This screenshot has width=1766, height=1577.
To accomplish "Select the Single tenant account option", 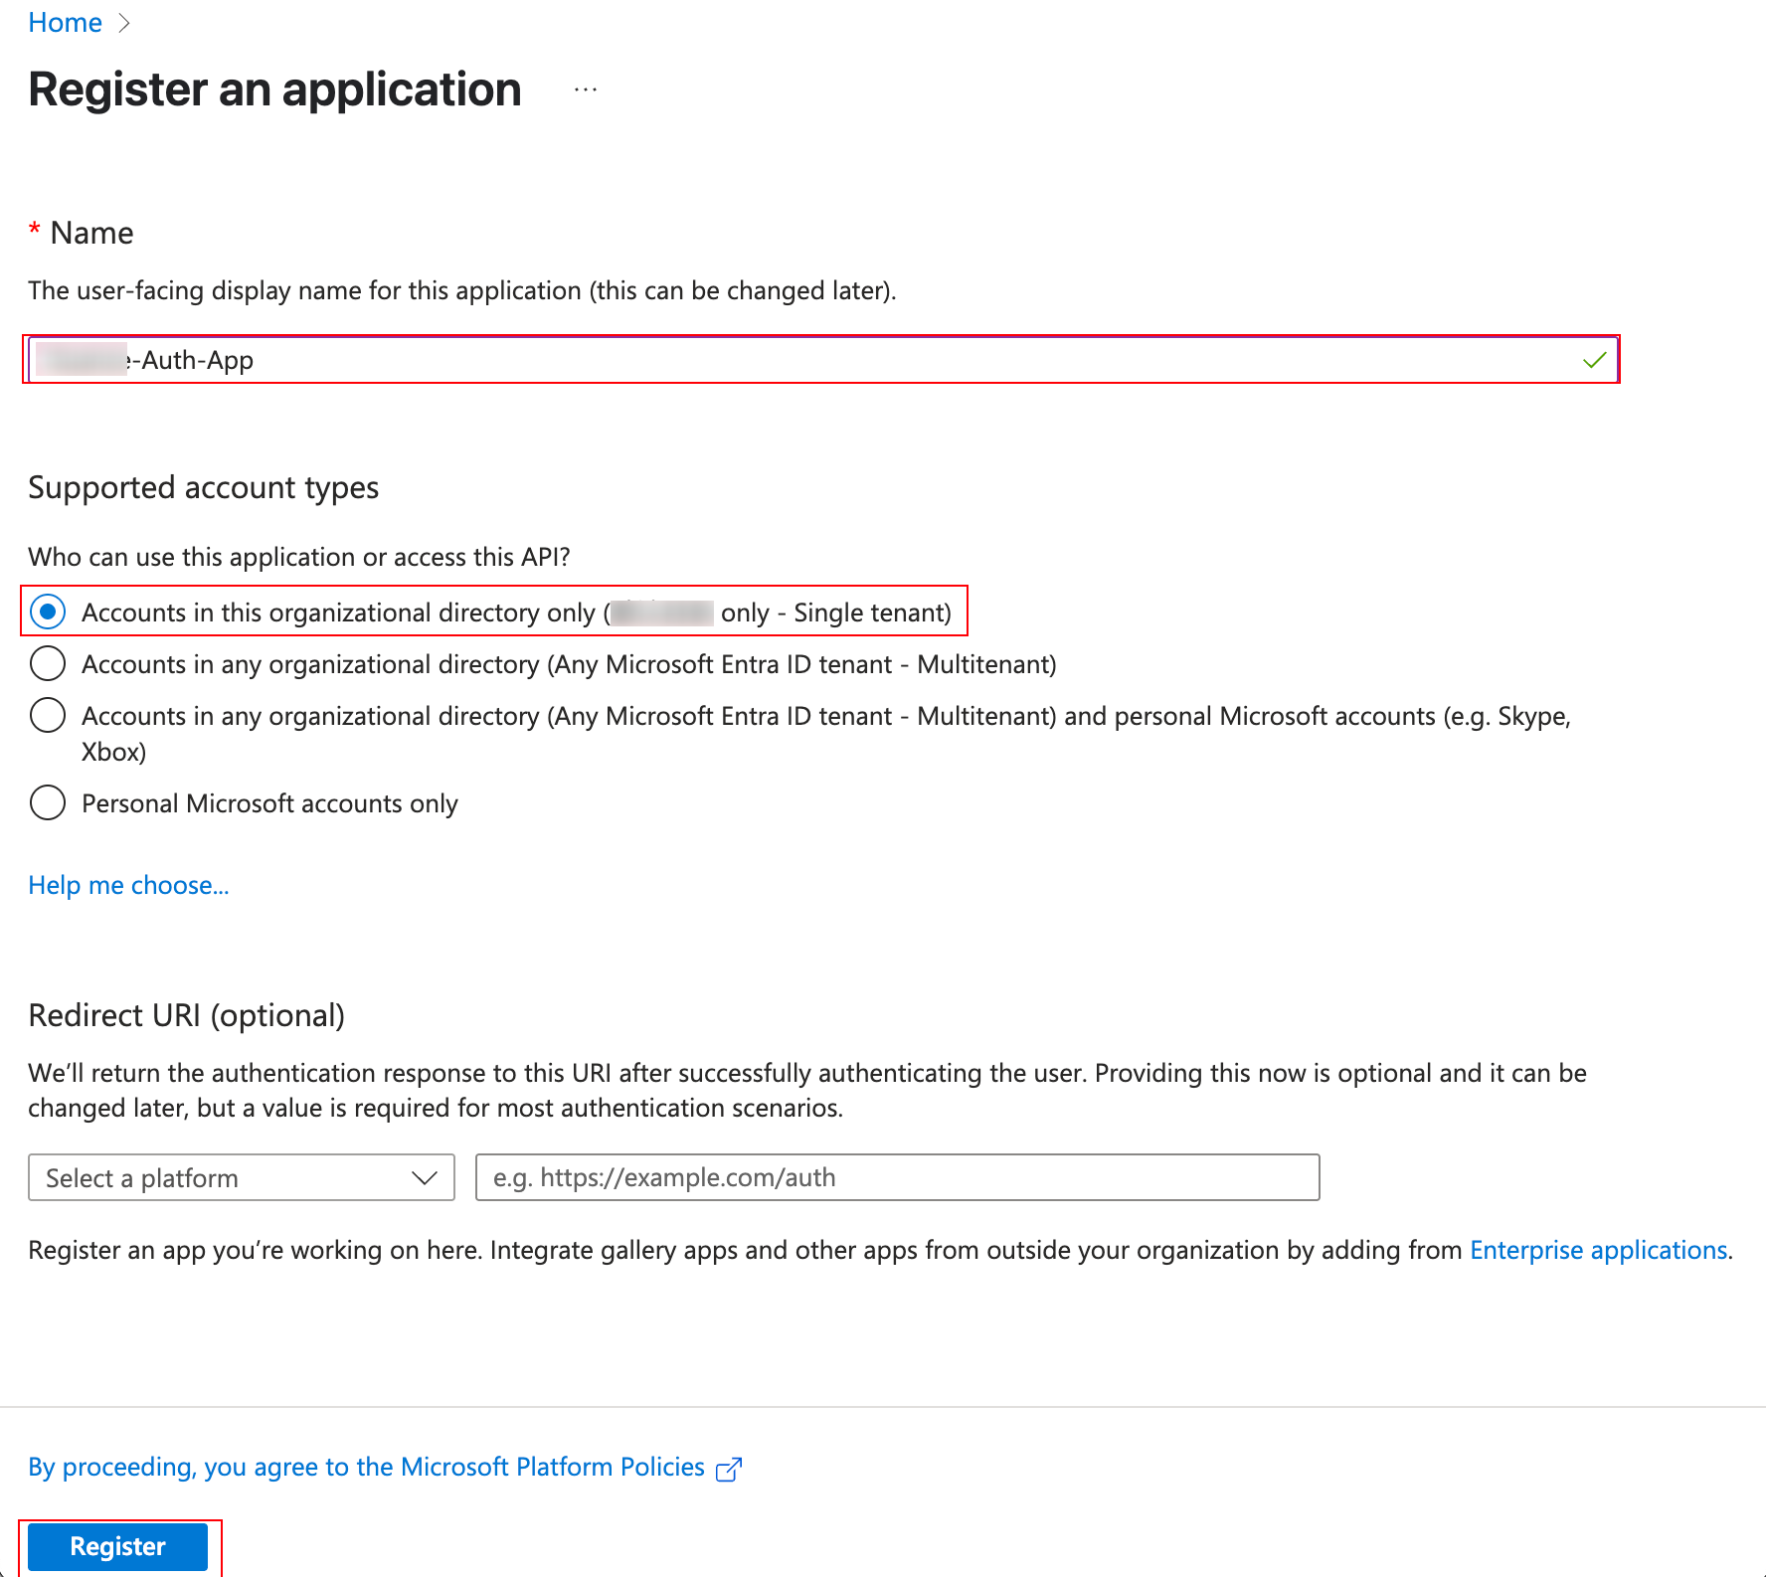I will pyautogui.click(x=48, y=612).
